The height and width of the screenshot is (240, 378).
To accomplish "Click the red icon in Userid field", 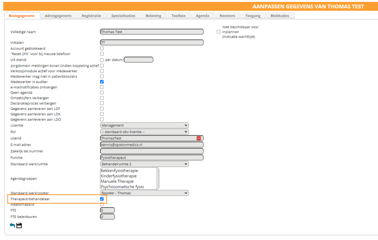I will point(199,138).
